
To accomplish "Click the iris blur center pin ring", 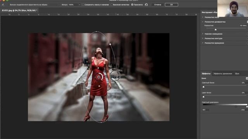I will click(99, 77).
